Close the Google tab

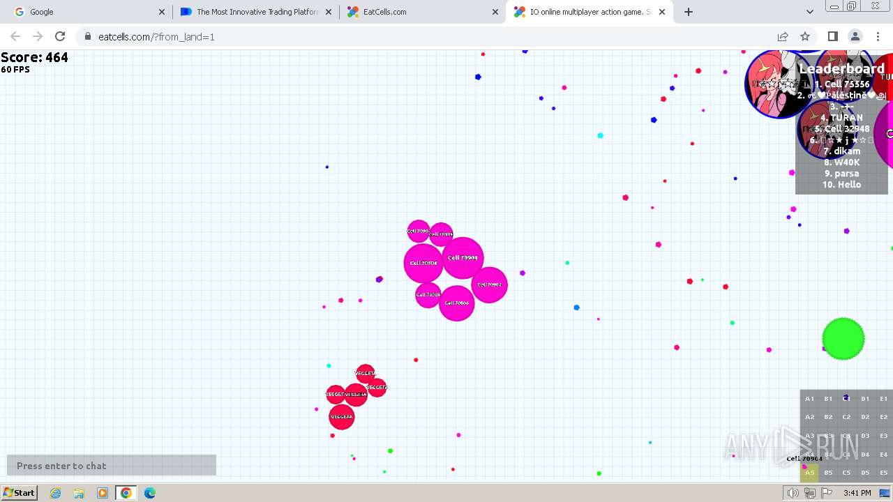click(x=162, y=12)
